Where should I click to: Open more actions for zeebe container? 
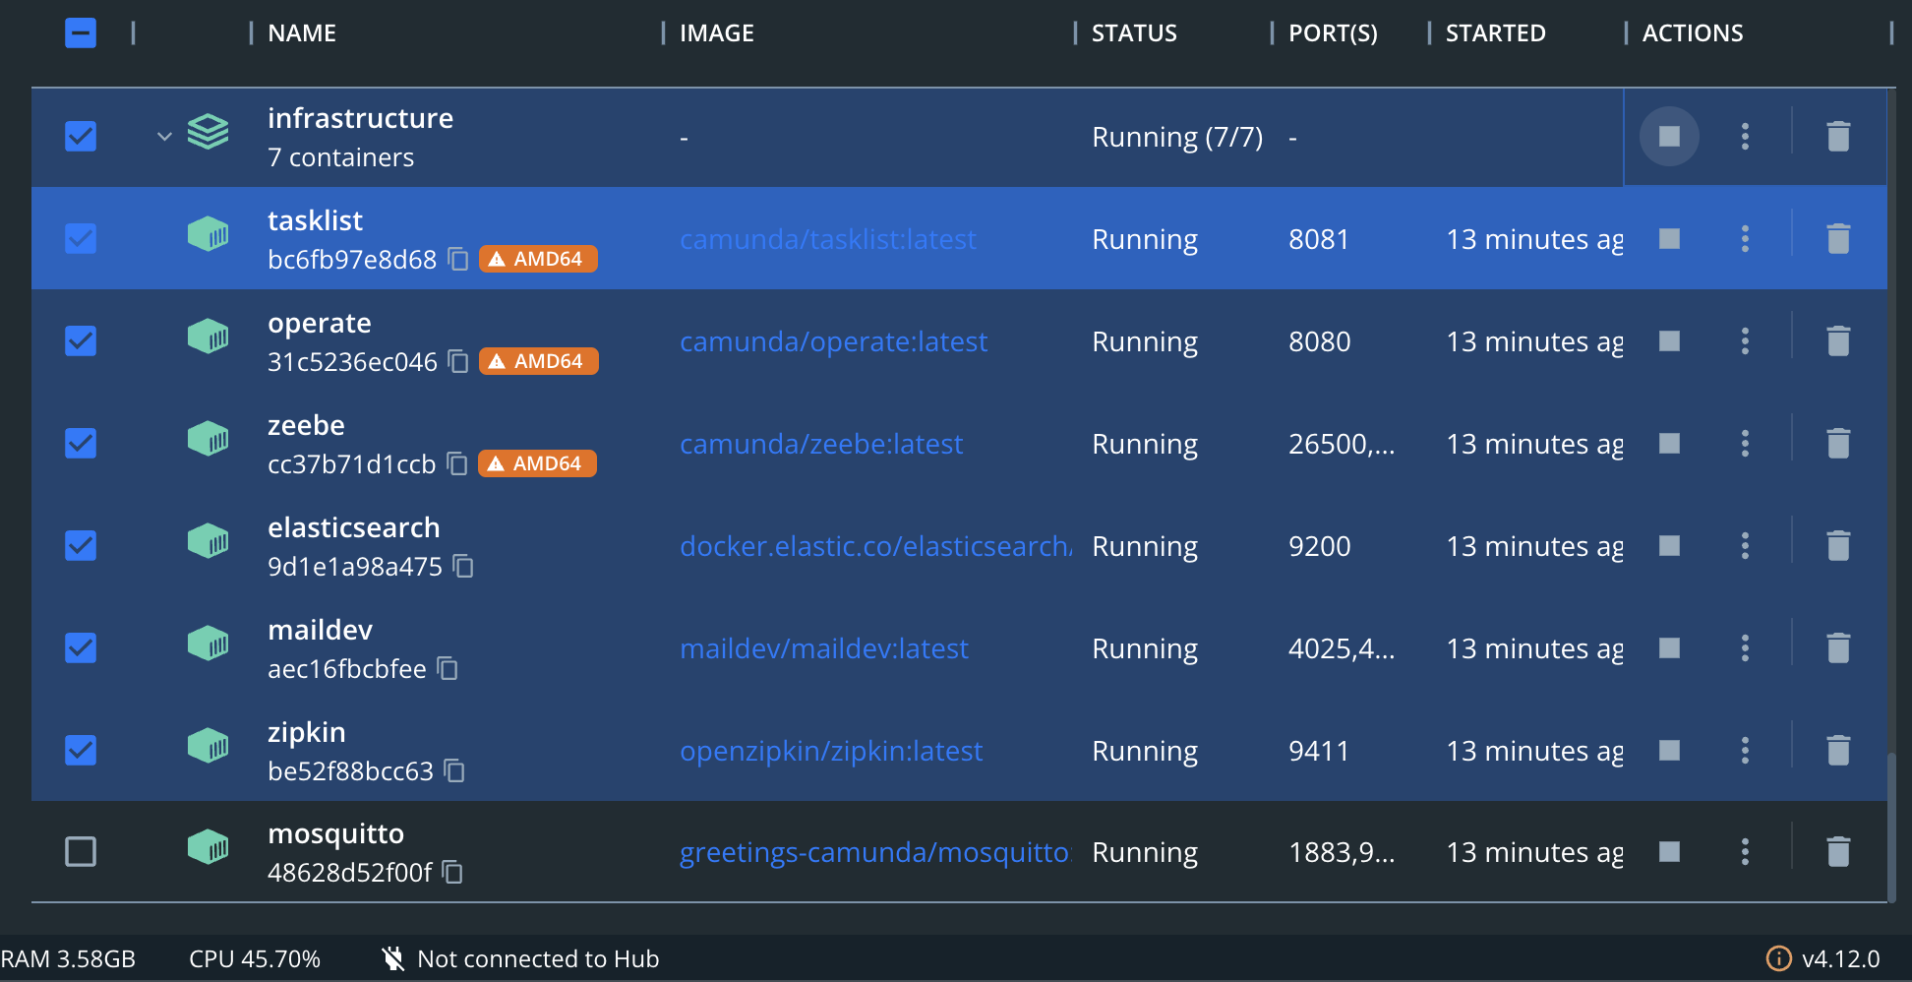pos(1745,443)
